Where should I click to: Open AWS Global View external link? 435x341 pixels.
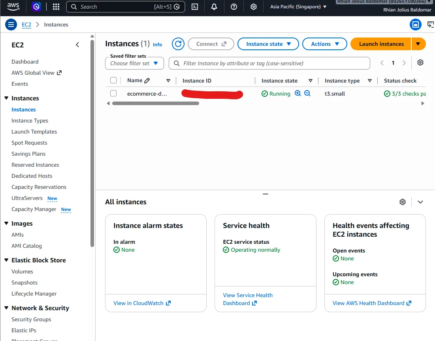coord(36,73)
